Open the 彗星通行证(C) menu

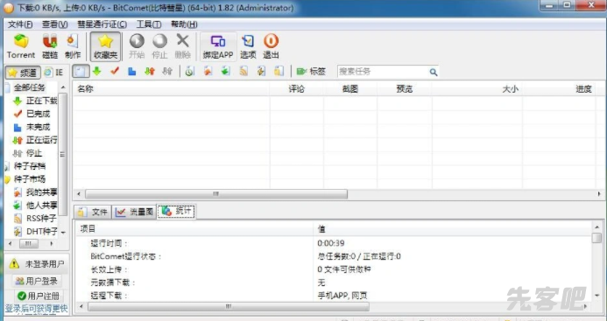tap(102, 24)
